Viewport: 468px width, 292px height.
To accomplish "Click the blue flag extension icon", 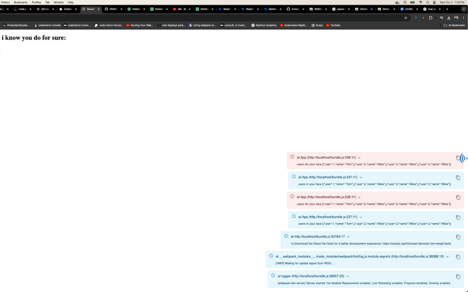I will [416, 17].
